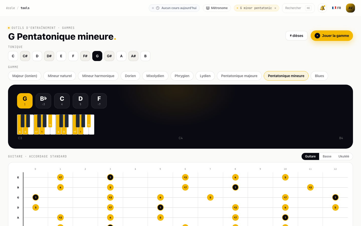Switch fretboard to Basse
Viewport: 361px width, 226px height.
[327, 156]
